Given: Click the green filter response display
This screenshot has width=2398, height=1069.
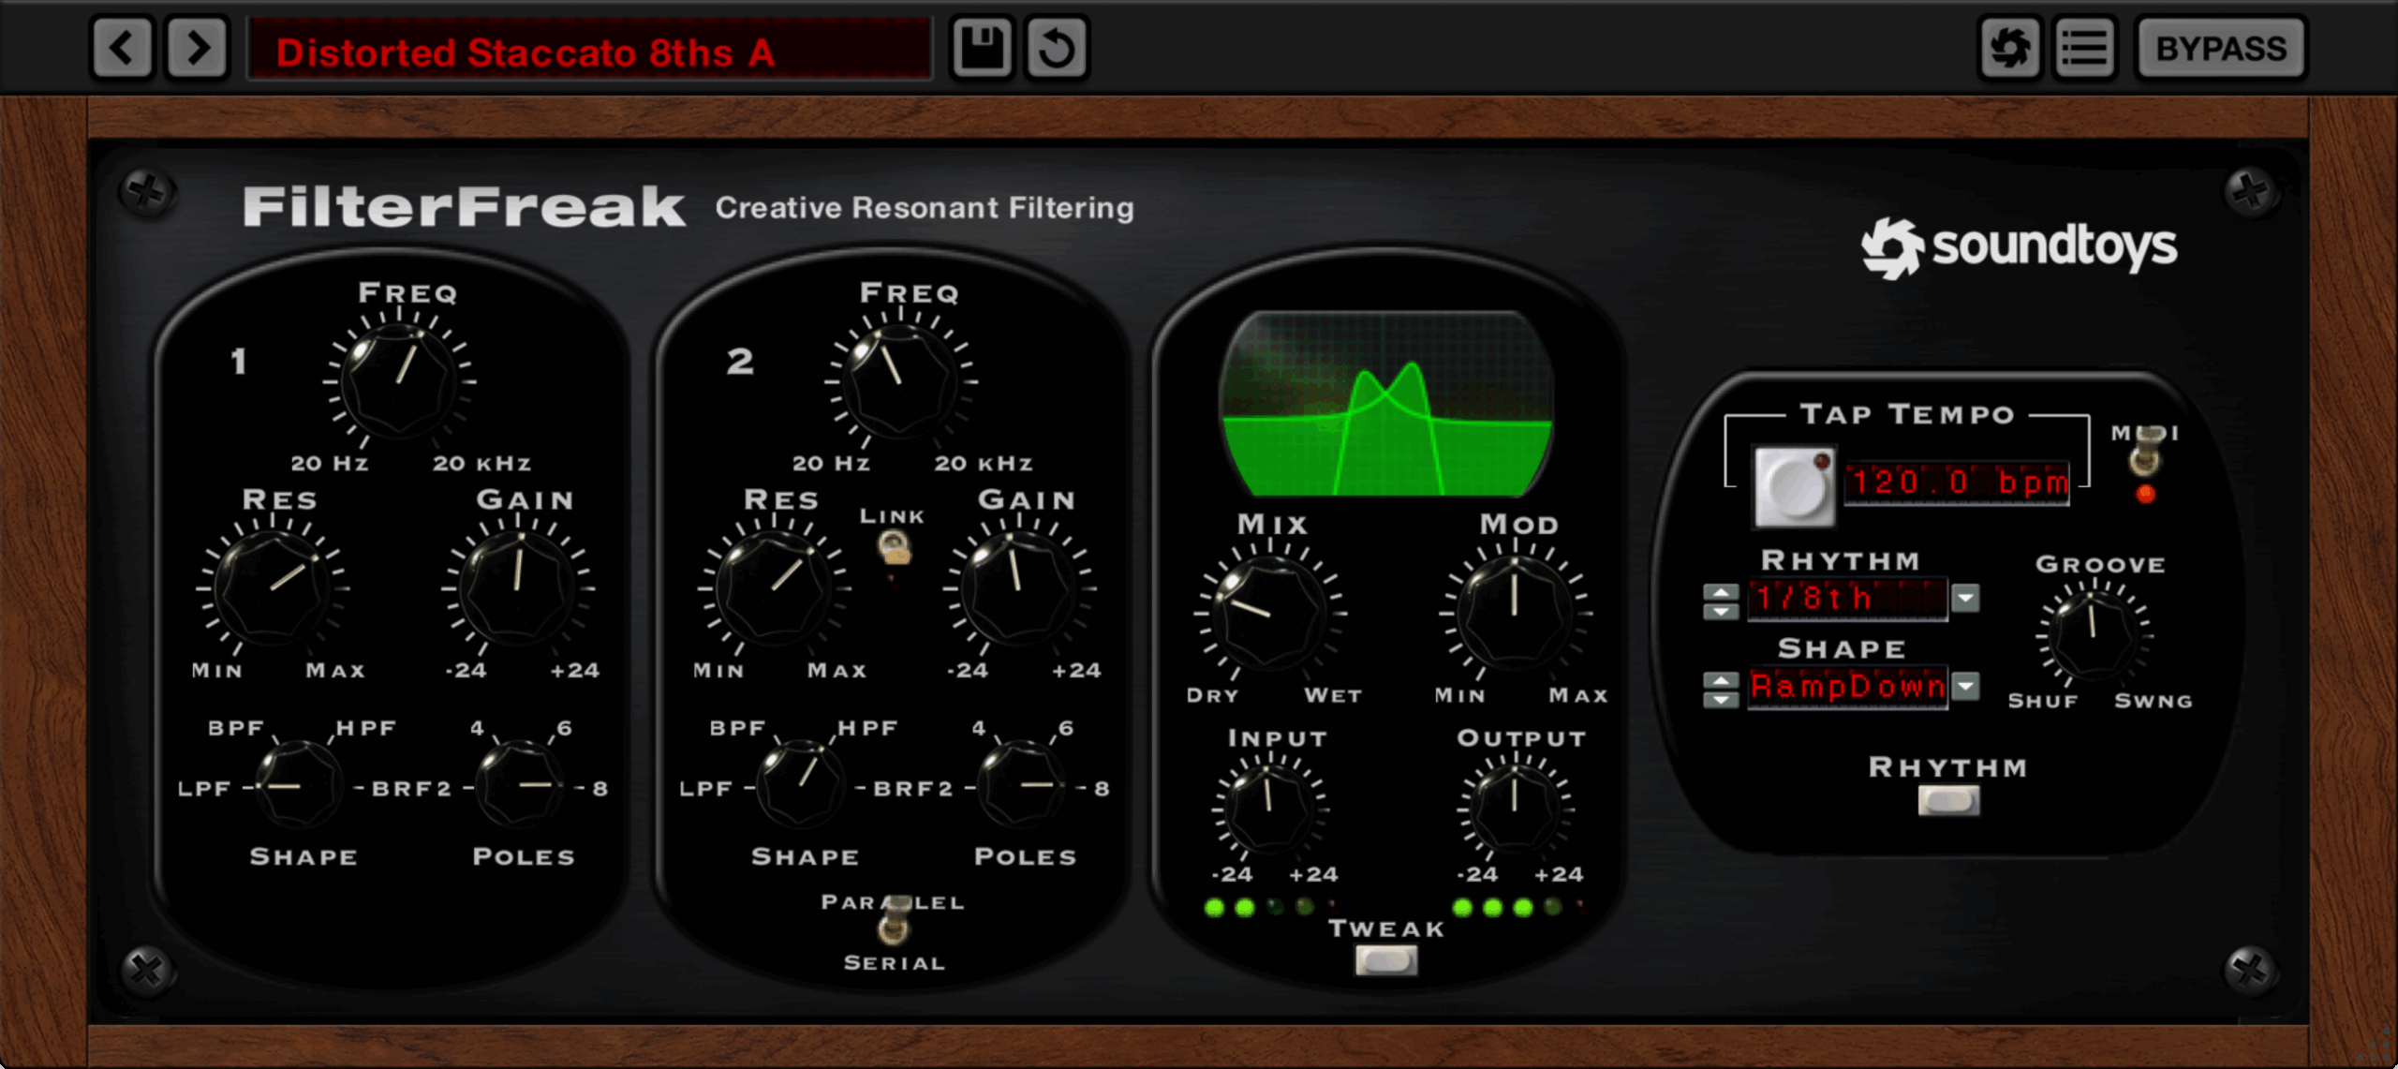Looking at the screenshot, I should 1386,403.
